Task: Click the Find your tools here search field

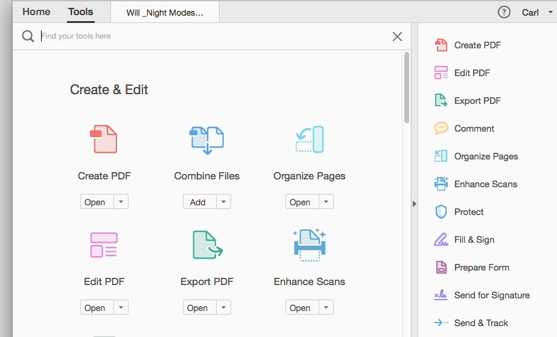Action: tap(213, 36)
